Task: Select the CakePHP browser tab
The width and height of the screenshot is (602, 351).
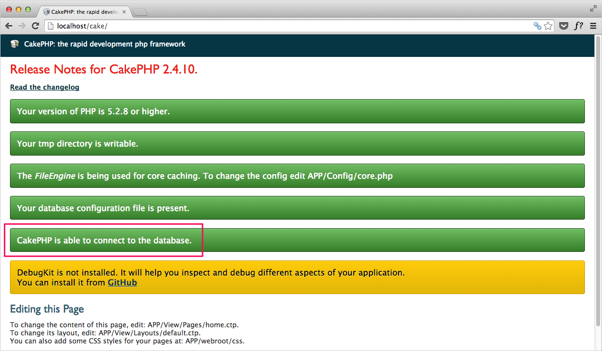Action: (x=84, y=12)
